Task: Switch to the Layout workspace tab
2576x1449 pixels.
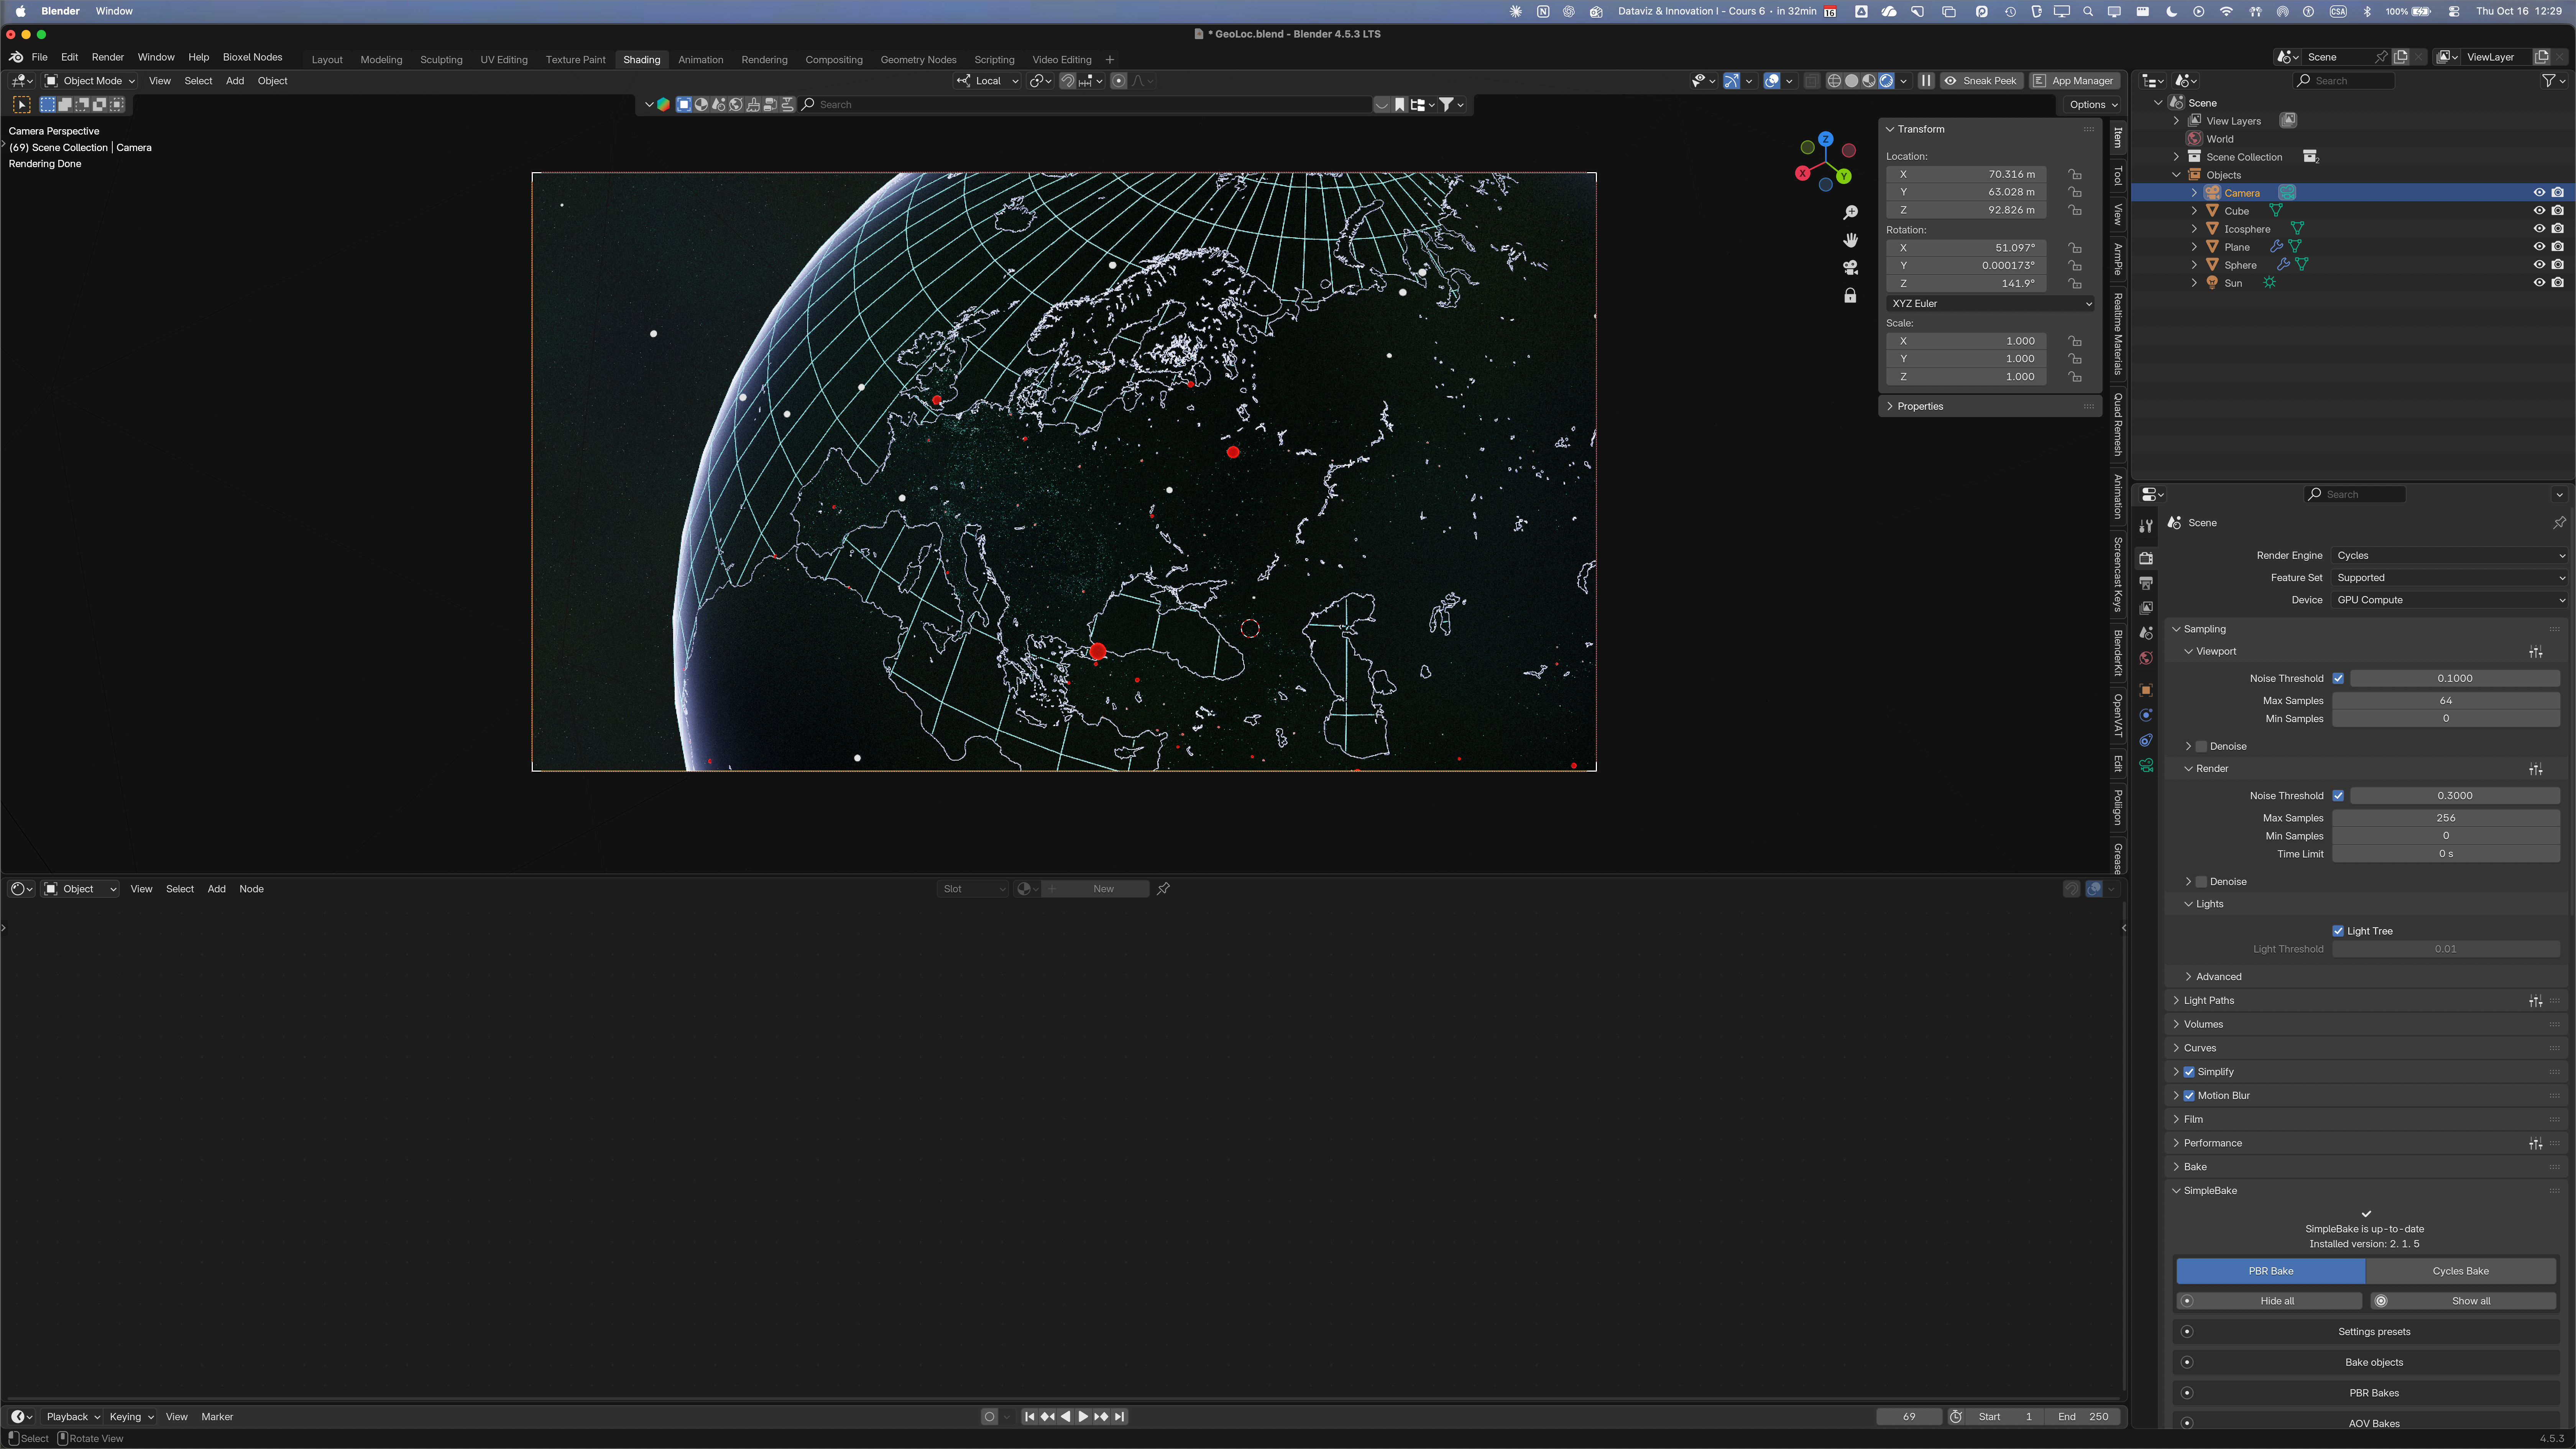Action: click(327, 60)
